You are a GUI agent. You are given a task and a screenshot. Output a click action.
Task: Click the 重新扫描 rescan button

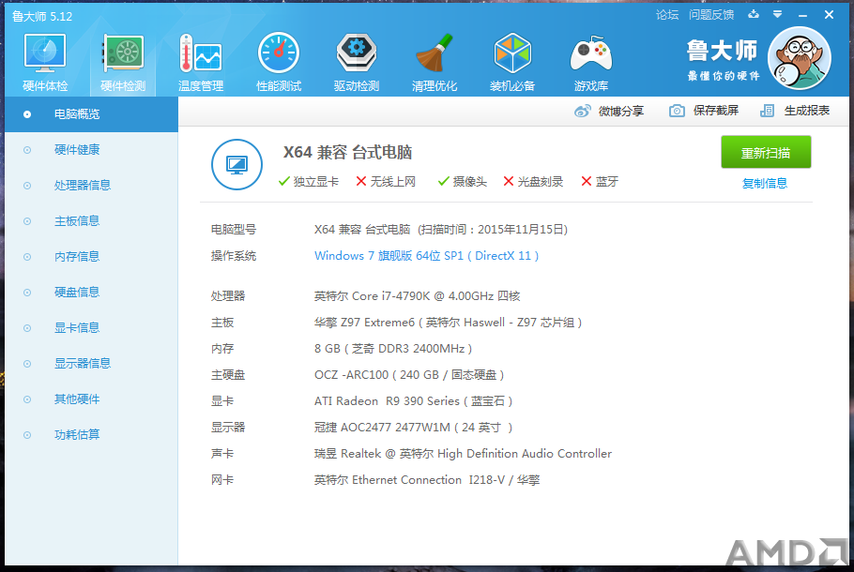pyautogui.click(x=766, y=153)
